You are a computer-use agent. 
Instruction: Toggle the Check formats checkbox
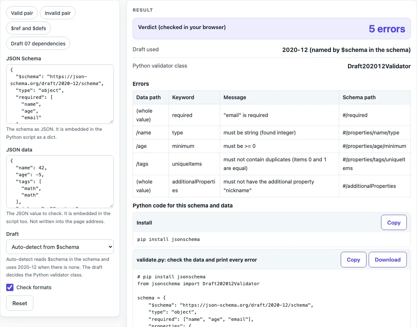point(10,287)
